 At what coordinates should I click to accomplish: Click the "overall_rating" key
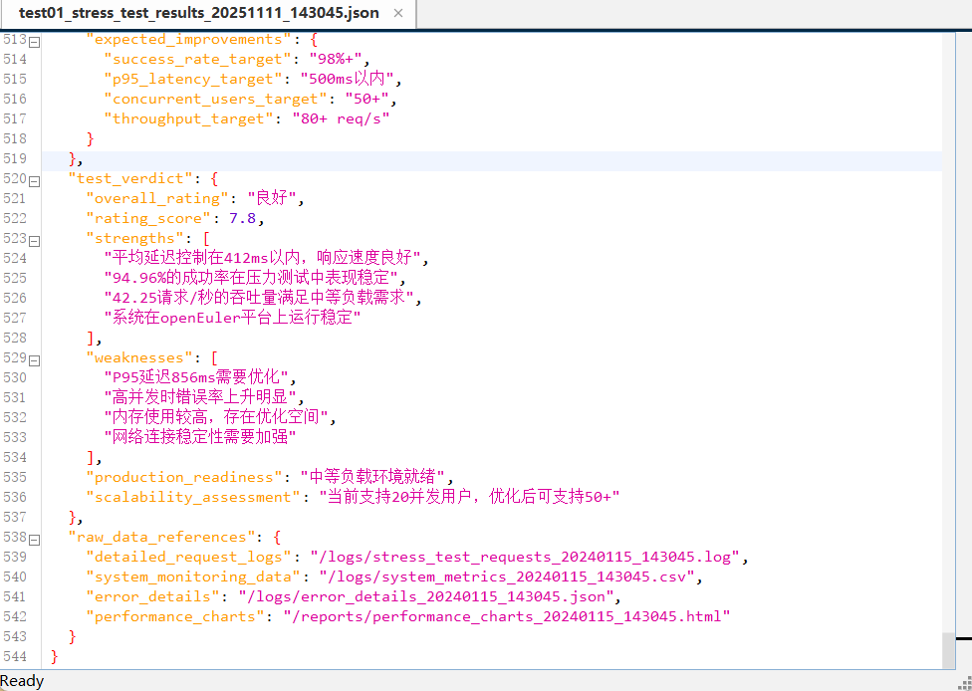click(157, 199)
